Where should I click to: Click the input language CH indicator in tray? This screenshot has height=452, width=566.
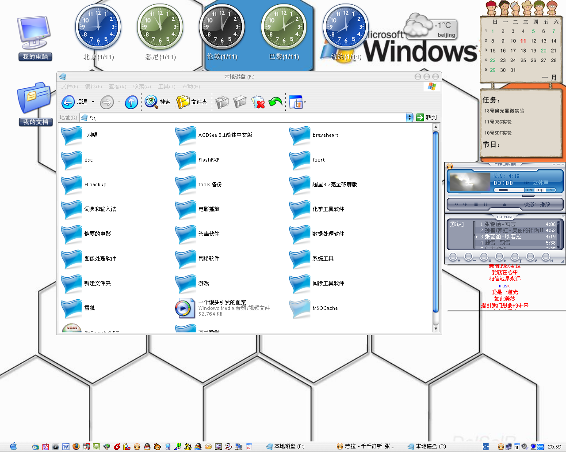[x=486, y=447]
